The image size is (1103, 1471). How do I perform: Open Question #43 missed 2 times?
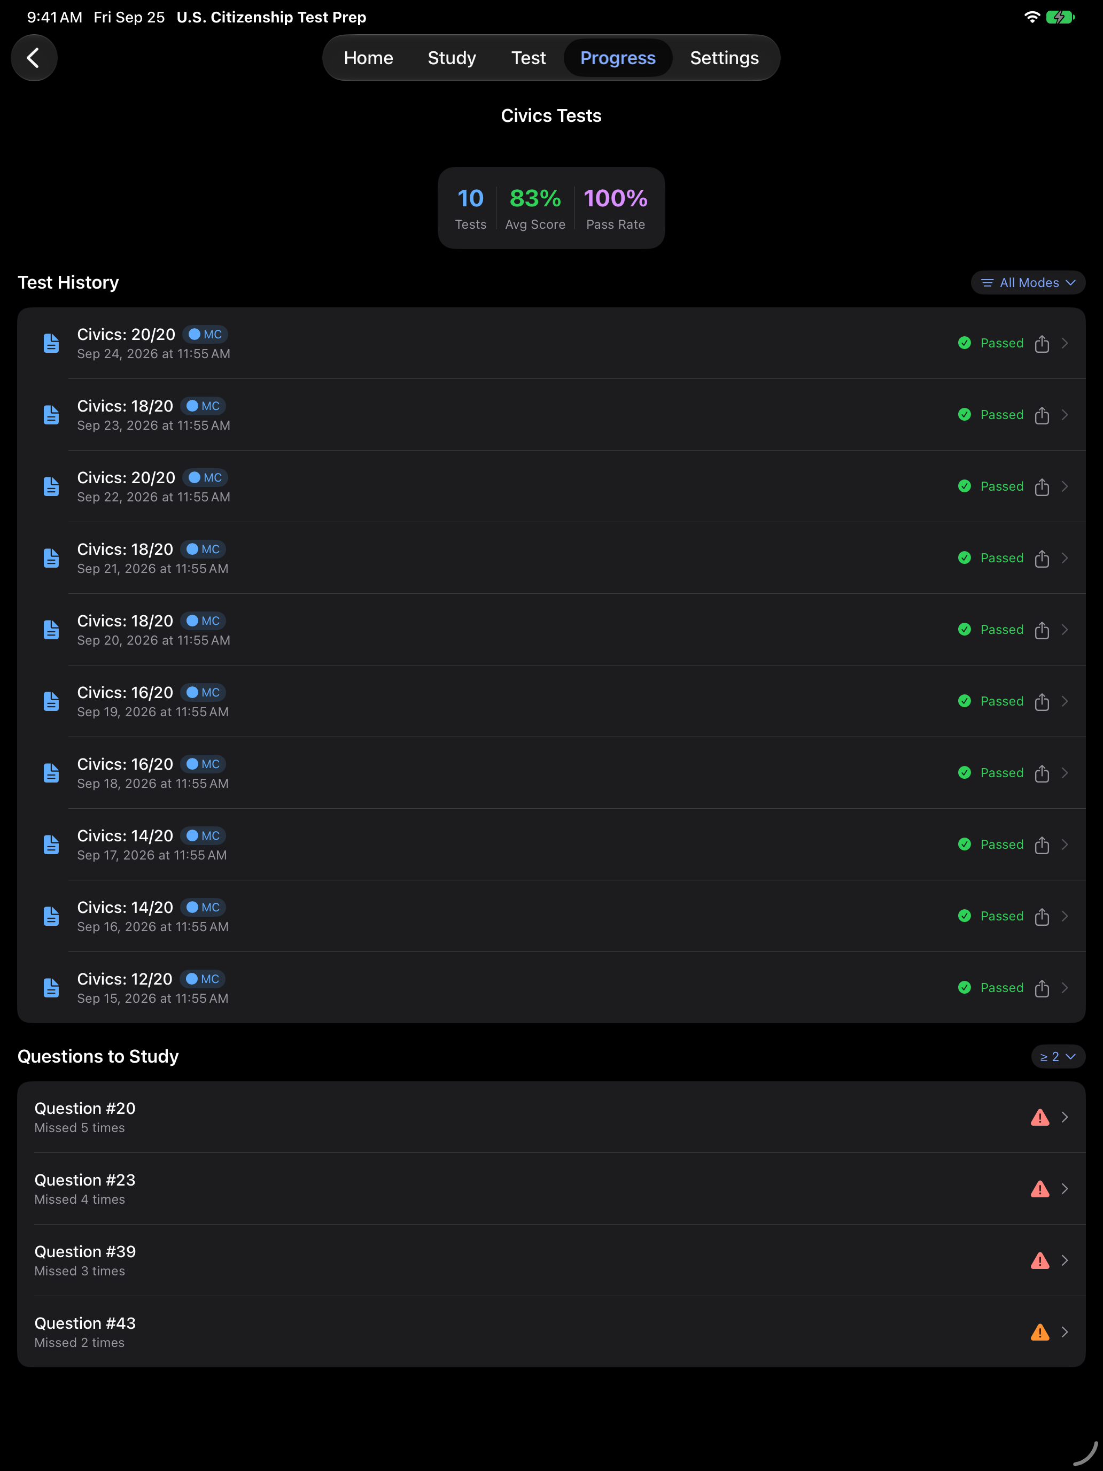[x=551, y=1332]
